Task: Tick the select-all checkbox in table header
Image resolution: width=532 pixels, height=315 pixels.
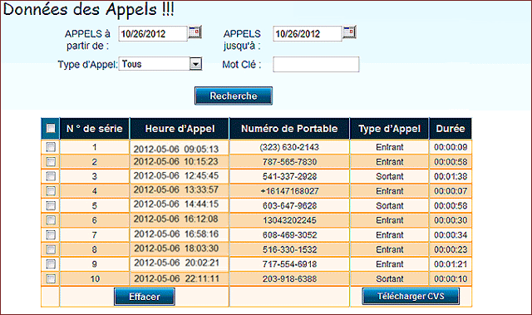Action: coord(51,128)
